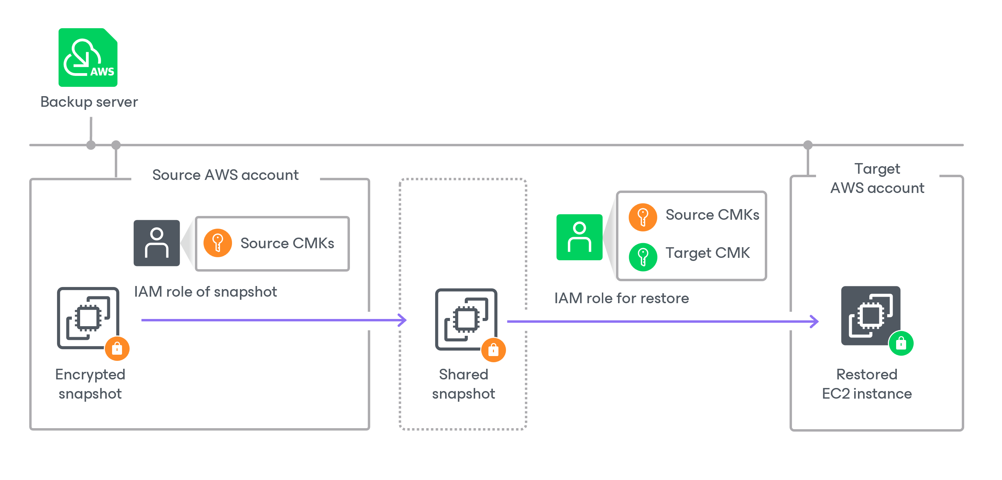Click the green IAM role for restore icon
Screen dimensions: 1002x480
[579, 237]
